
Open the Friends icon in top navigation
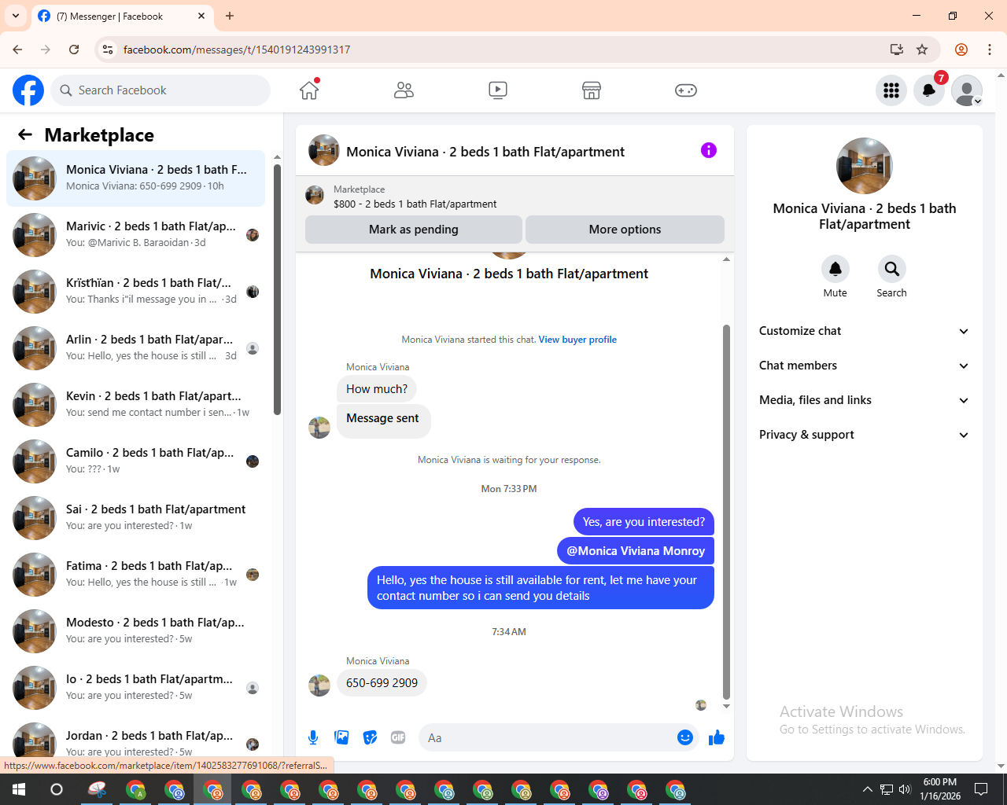coord(404,90)
